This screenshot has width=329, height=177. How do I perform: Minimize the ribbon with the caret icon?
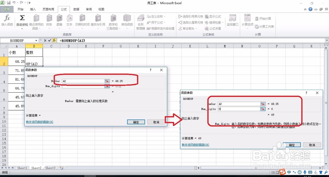[305, 10]
